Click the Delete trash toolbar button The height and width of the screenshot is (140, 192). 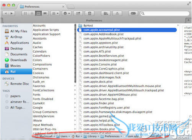coord(89,13)
